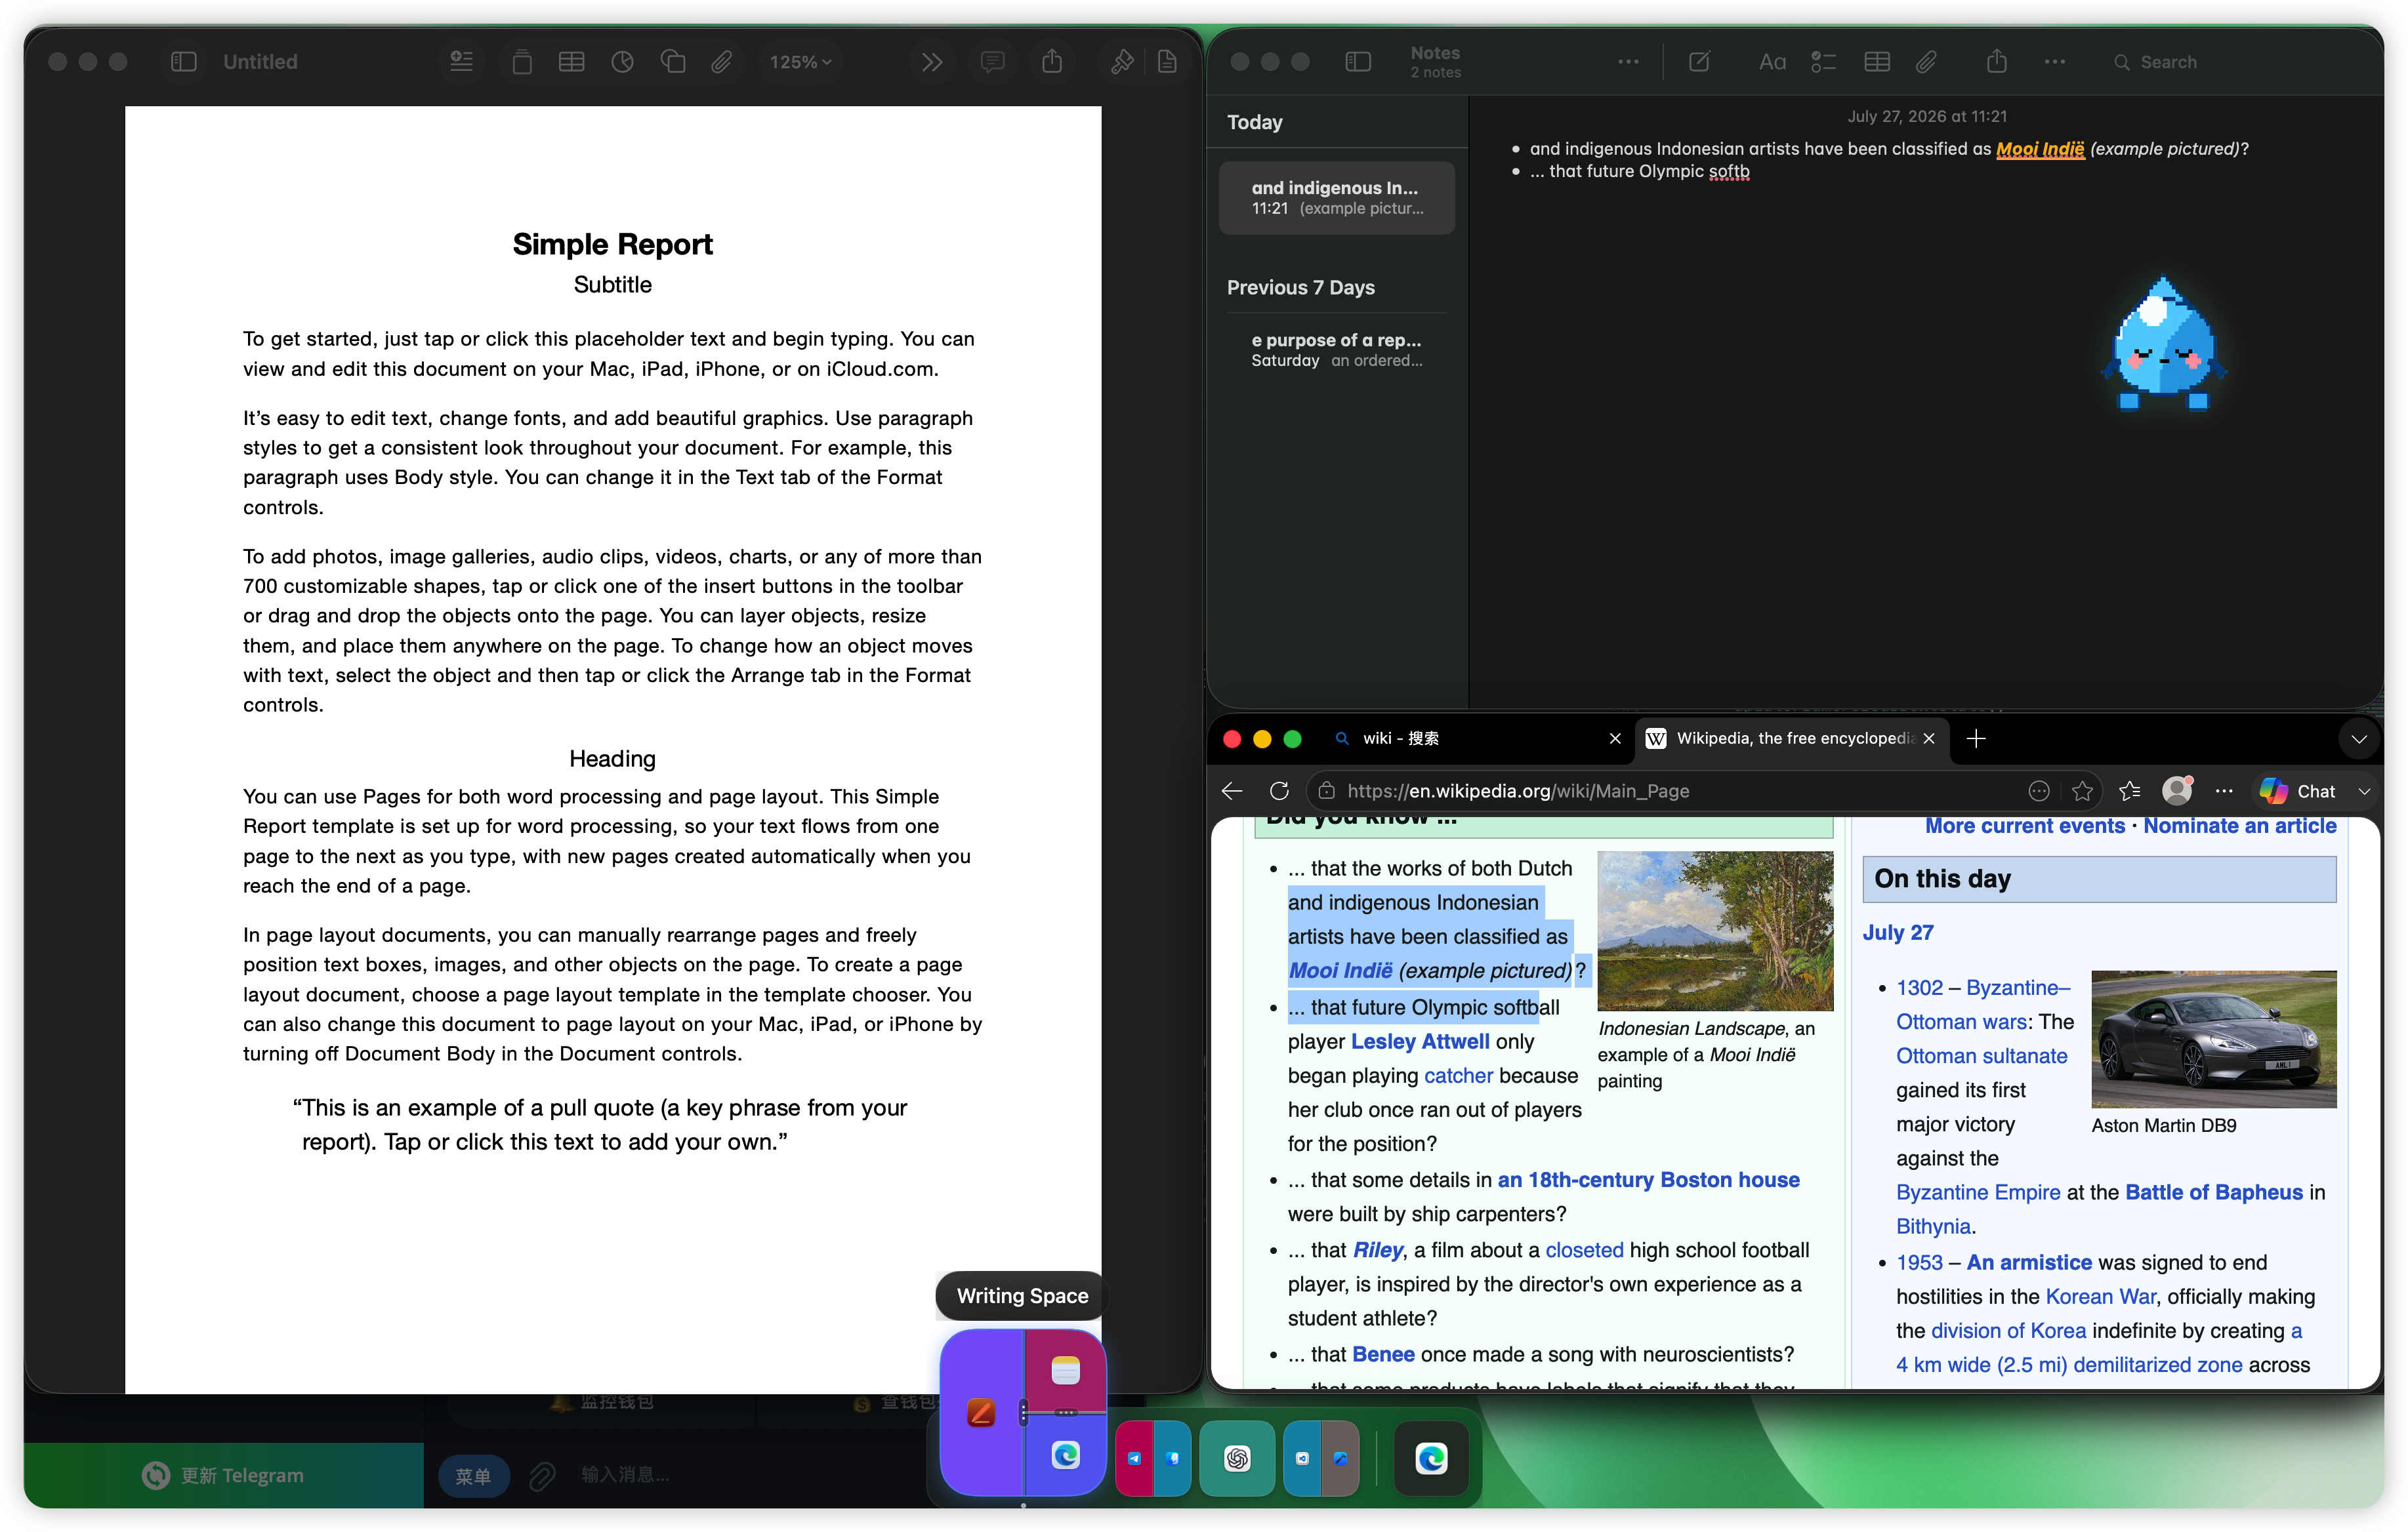Viewport: 2408px width, 1532px height.
Task: Add this page to favorites star
Action: coord(2083,790)
